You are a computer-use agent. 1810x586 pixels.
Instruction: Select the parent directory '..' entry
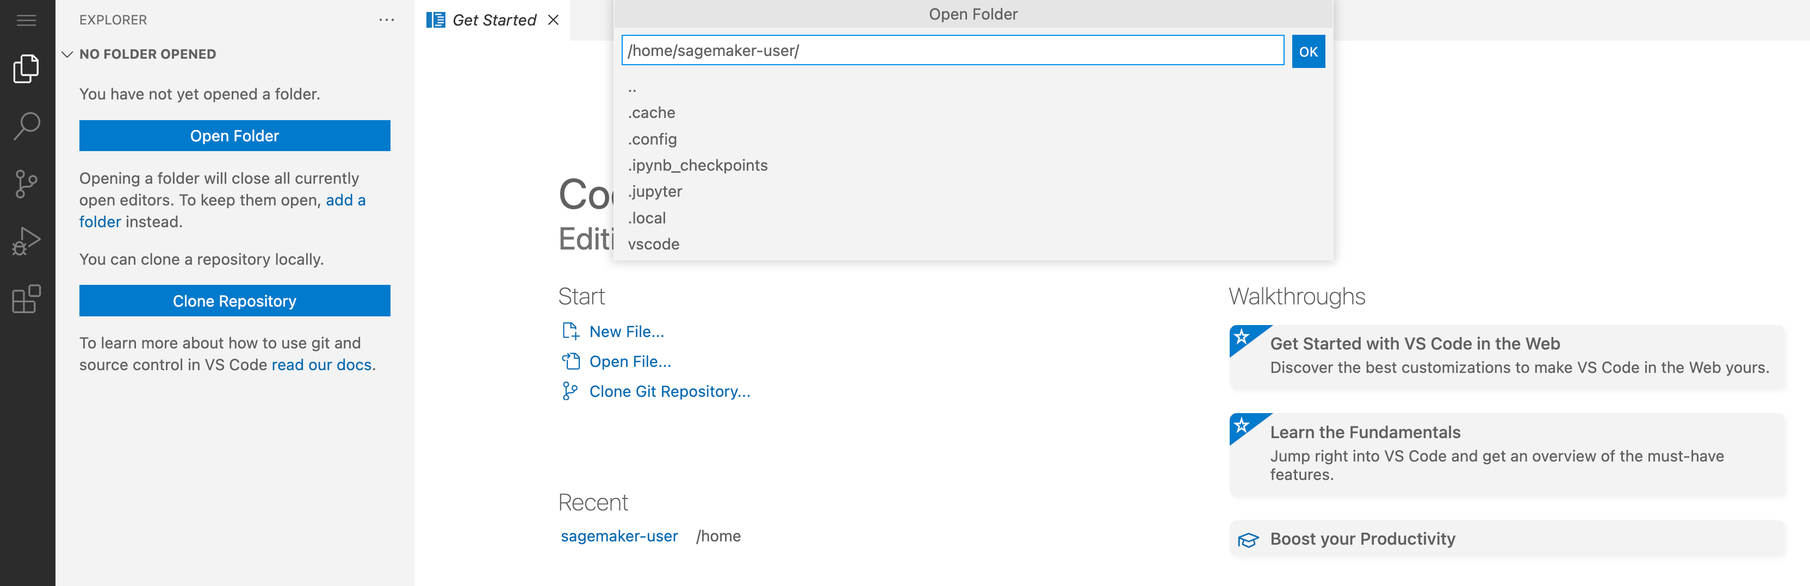(973, 87)
